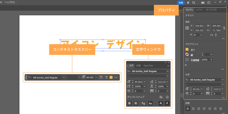228x114 pixels.
Task: Expand font family dropdown in 文字 window
Action: click(168, 71)
